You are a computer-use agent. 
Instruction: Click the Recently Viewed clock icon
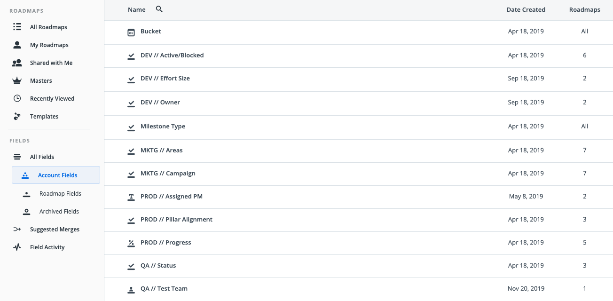[17, 98]
